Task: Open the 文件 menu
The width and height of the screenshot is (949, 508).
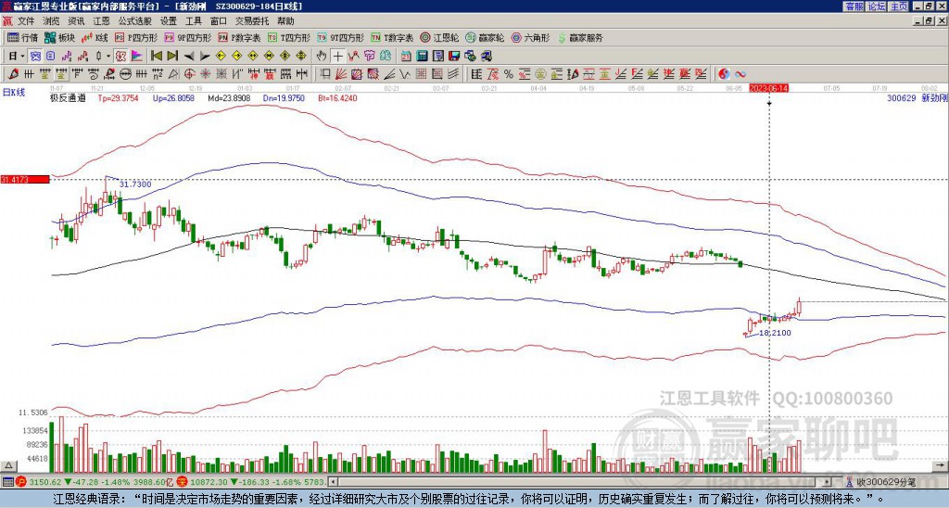Action: (x=26, y=21)
